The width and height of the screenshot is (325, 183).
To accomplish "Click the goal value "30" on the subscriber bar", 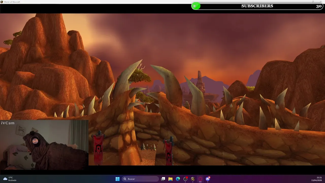I will [x=319, y=6].
